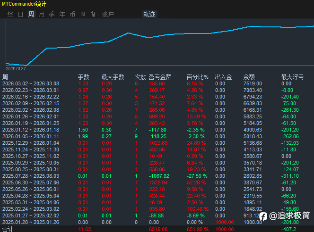Open the 备 notes tab
314x232 pixels.
[x=93, y=14]
